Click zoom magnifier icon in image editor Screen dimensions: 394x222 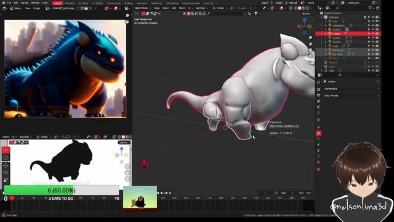[127, 15]
